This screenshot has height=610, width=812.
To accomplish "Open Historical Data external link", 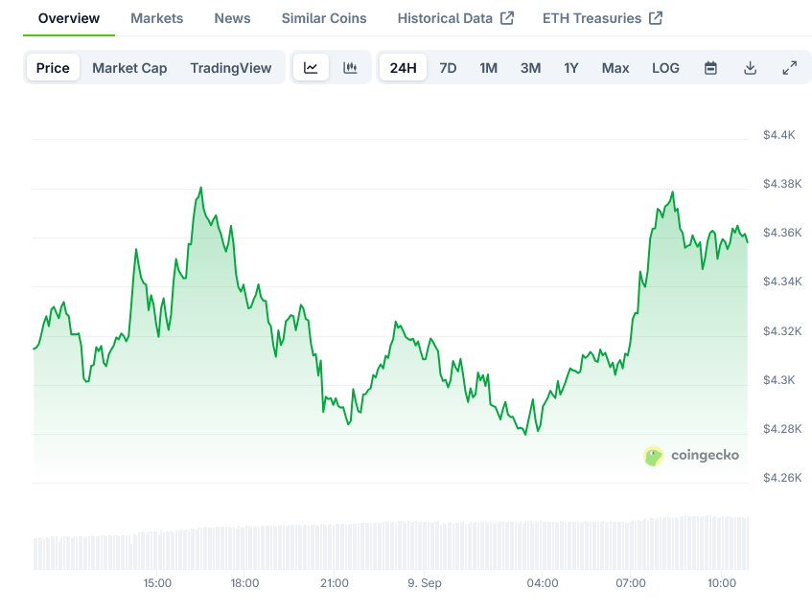I will click(x=455, y=18).
